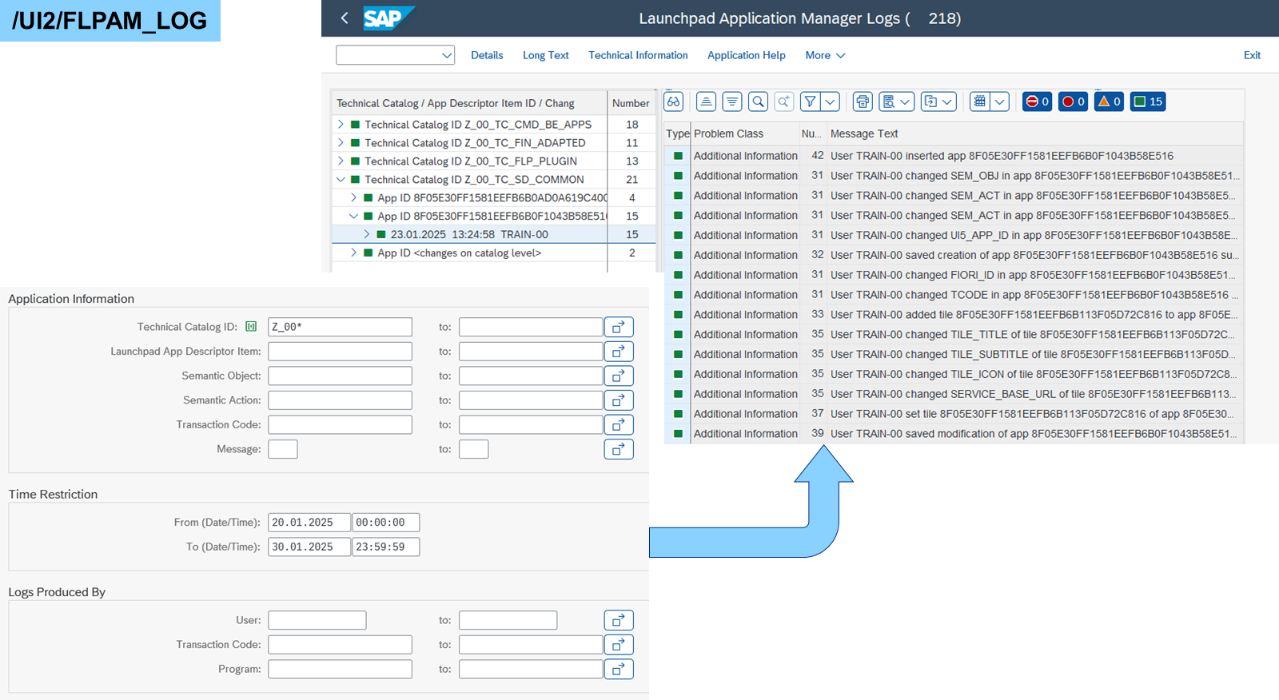Screen dimensions: 1279x700
Task: Filter by yellow warning messages count
Action: (x=1109, y=101)
